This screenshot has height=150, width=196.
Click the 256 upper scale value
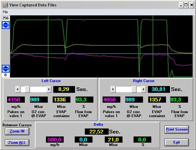(x=6, y=18)
